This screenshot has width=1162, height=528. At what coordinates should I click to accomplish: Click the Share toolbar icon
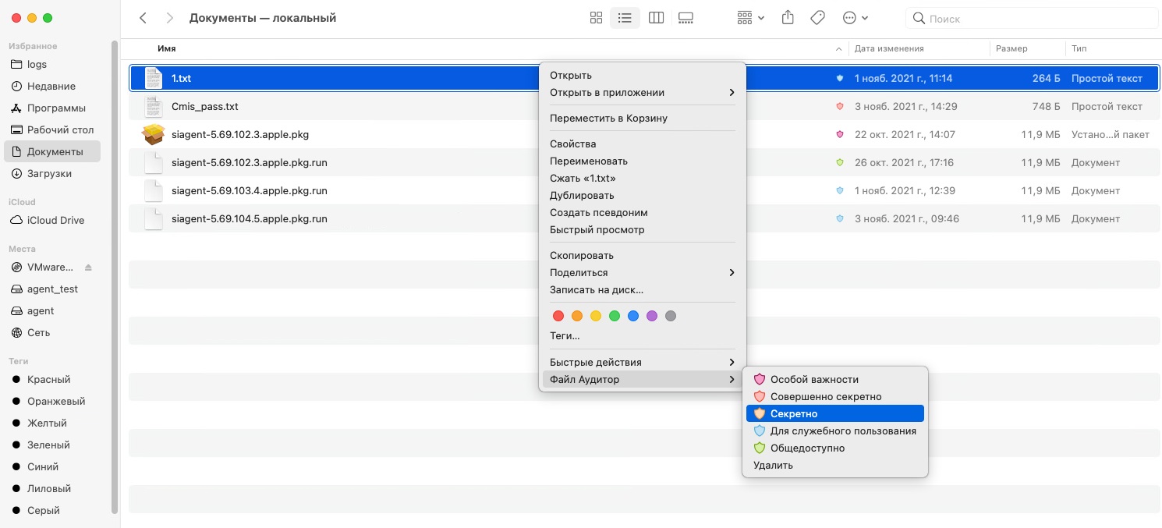(x=788, y=18)
